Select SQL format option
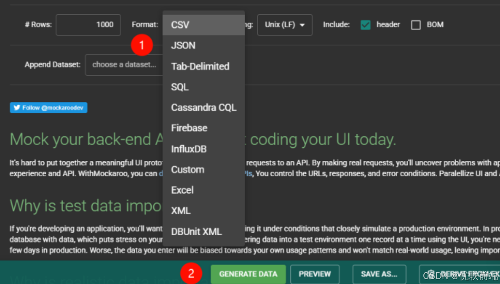Screen dimensions: 500x284 tap(204, 87)
